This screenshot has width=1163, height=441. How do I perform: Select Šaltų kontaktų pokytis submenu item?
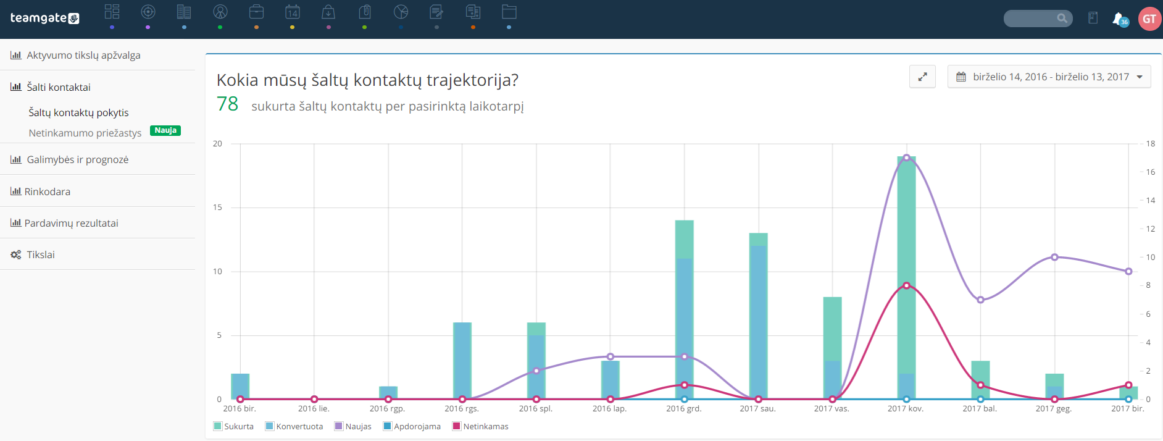pos(78,112)
